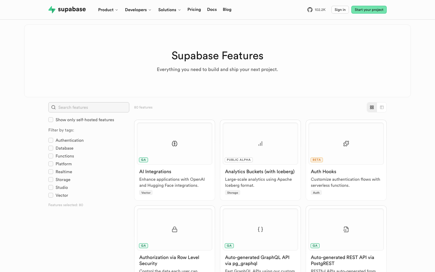435x272 pixels.
Task: Expand the Product dropdown menu
Action: click(x=108, y=10)
